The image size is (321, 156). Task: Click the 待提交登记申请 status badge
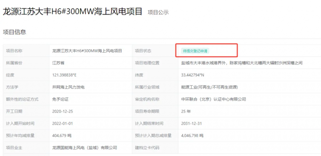pyautogui.click(x=195, y=51)
